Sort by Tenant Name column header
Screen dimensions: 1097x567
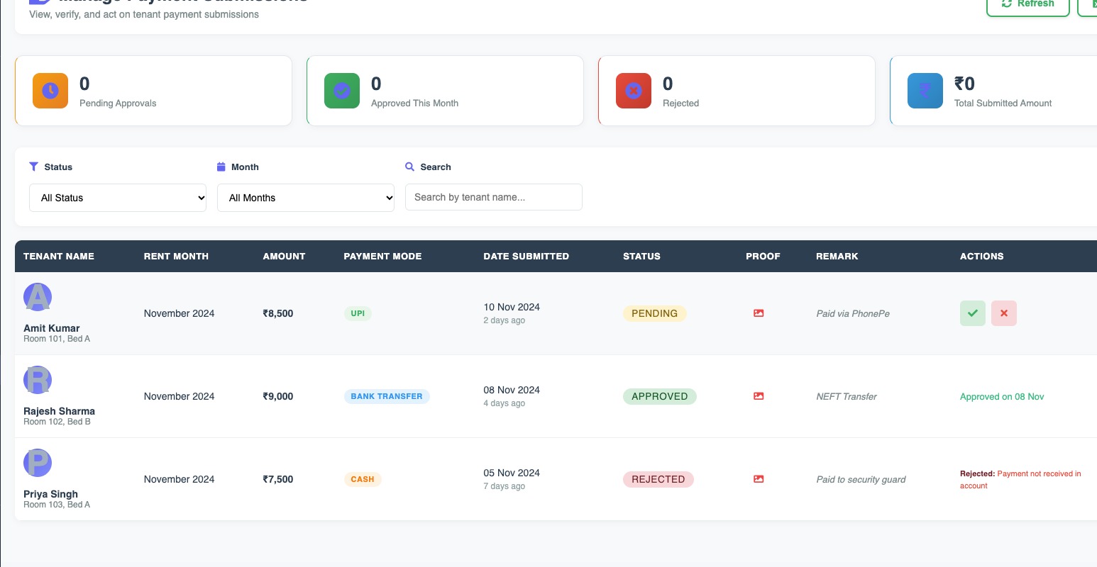point(59,256)
